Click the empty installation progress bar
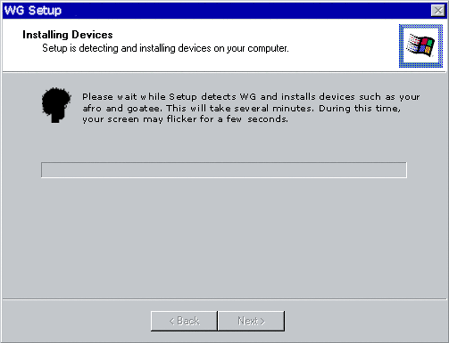This screenshot has height=343, width=449. [224, 170]
